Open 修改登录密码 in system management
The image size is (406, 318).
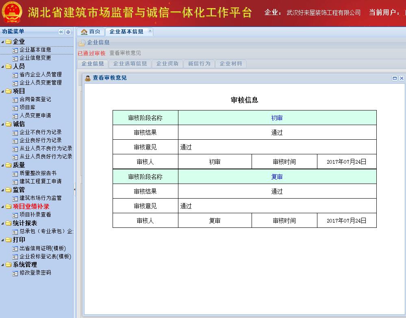pyautogui.click(x=35, y=273)
